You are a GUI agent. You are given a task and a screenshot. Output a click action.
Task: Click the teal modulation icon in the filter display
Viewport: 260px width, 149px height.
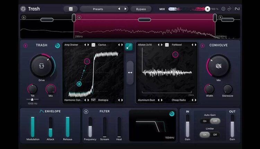172,114
